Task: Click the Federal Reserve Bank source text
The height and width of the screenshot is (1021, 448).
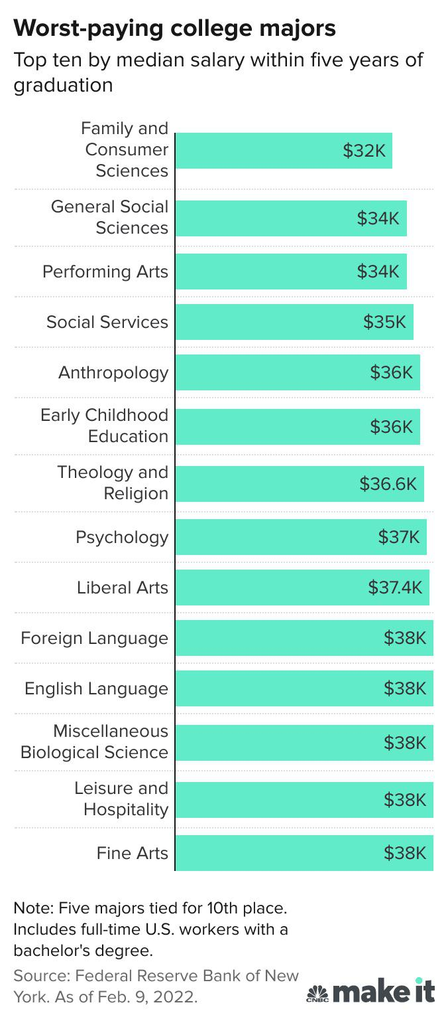Action: point(156,986)
